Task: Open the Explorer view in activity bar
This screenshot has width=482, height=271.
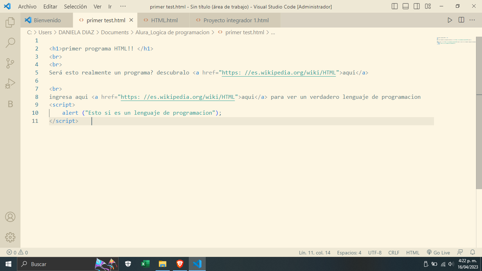Action: (10, 23)
